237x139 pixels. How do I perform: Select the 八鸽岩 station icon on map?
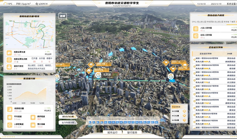[x=57, y=77]
